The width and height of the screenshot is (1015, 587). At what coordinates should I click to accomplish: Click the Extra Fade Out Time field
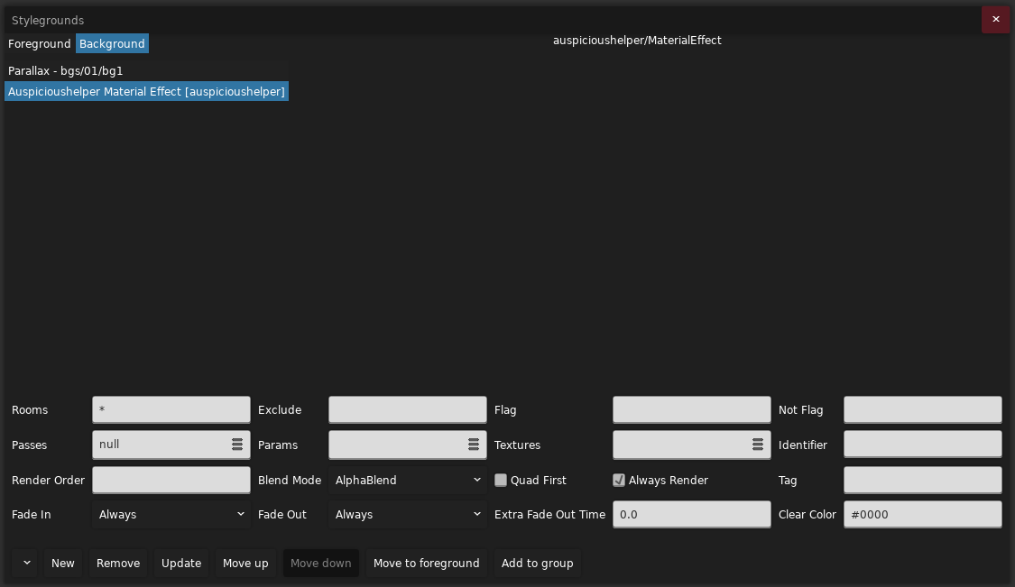[x=691, y=515]
